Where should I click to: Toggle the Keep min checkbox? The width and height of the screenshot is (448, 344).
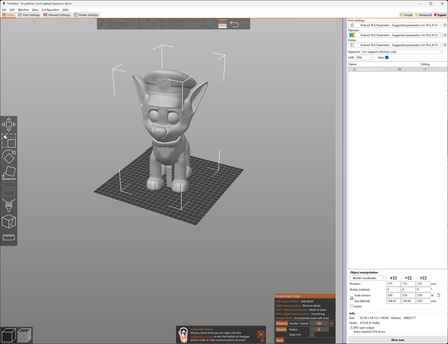click(x=312, y=334)
